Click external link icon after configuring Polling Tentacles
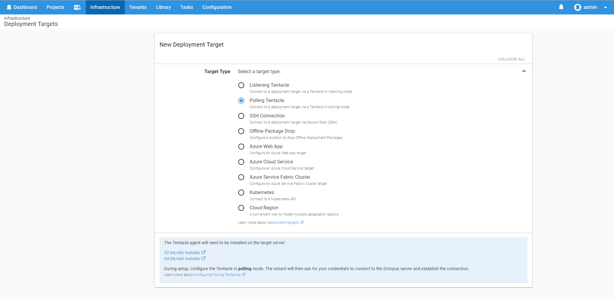614x299 pixels. [x=243, y=275]
